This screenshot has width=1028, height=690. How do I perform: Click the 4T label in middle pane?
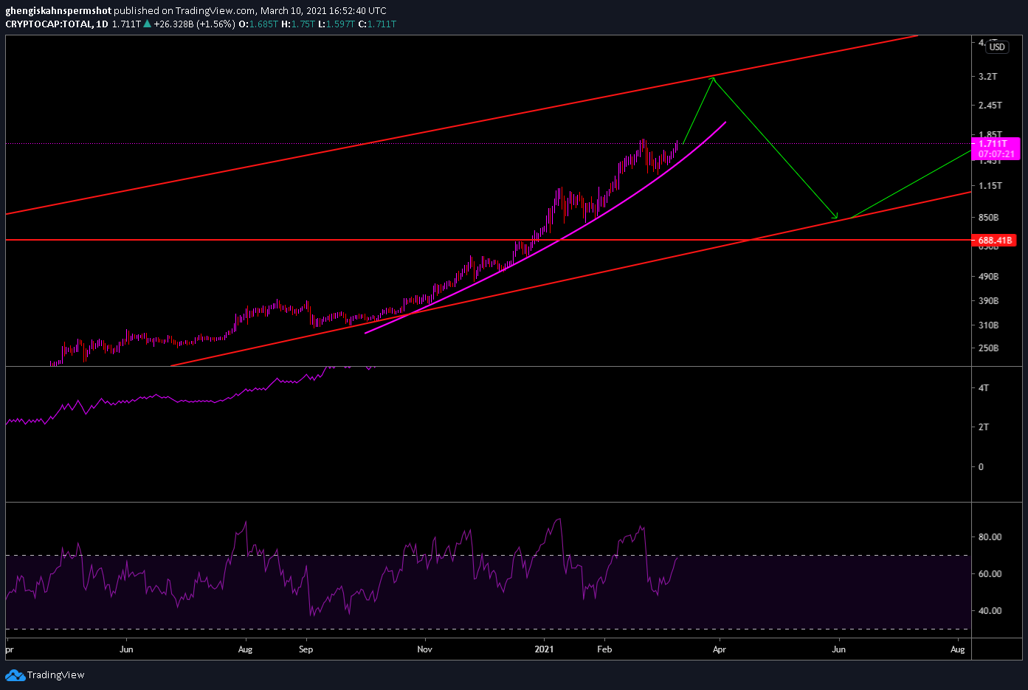click(x=984, y=388)
